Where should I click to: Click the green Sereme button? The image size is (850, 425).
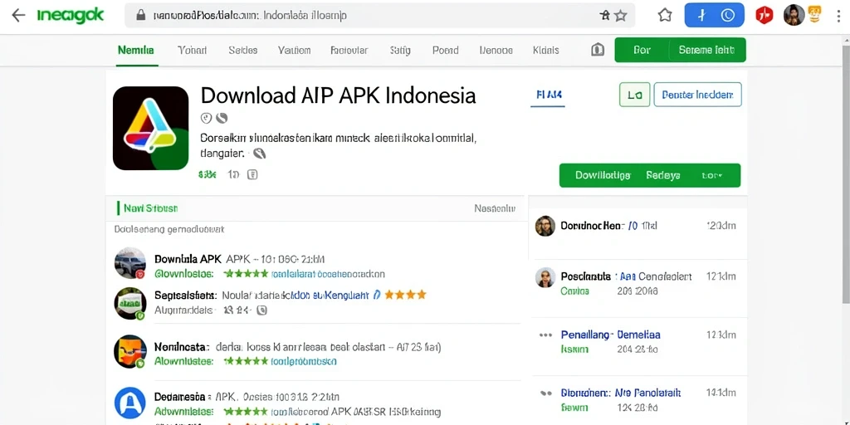pos(707,51)
